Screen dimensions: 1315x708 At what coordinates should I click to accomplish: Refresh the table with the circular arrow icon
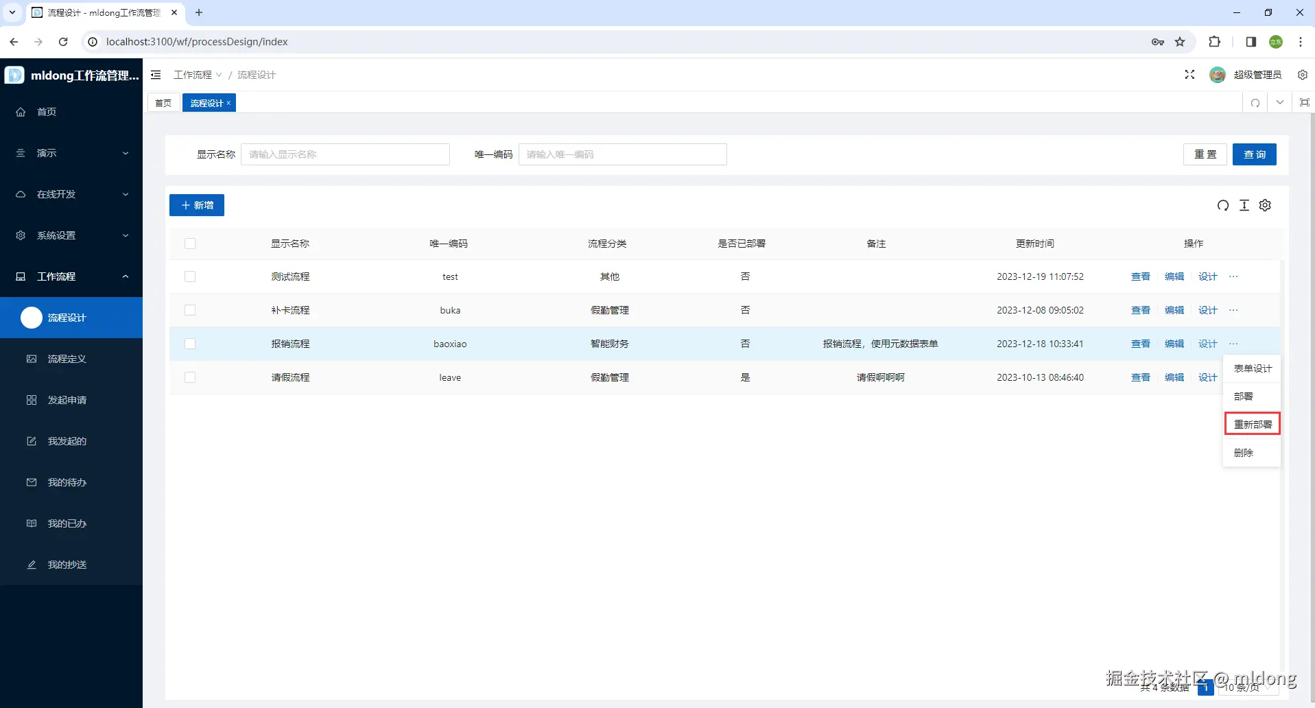[x=1222, y=205]
